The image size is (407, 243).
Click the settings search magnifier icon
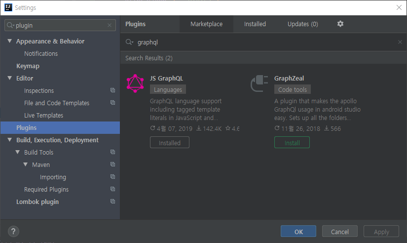[10, 25]
